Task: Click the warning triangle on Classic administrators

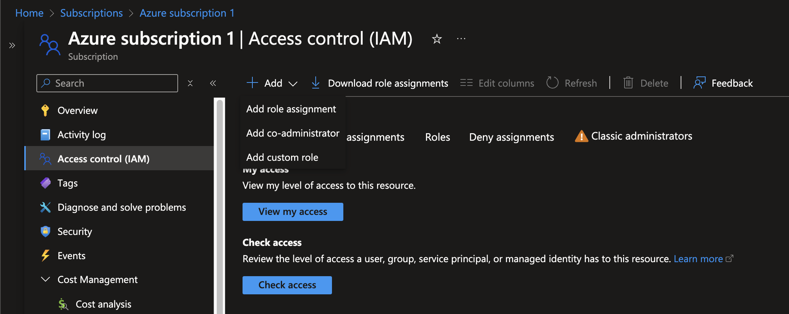Action: [x=581, y=136]
